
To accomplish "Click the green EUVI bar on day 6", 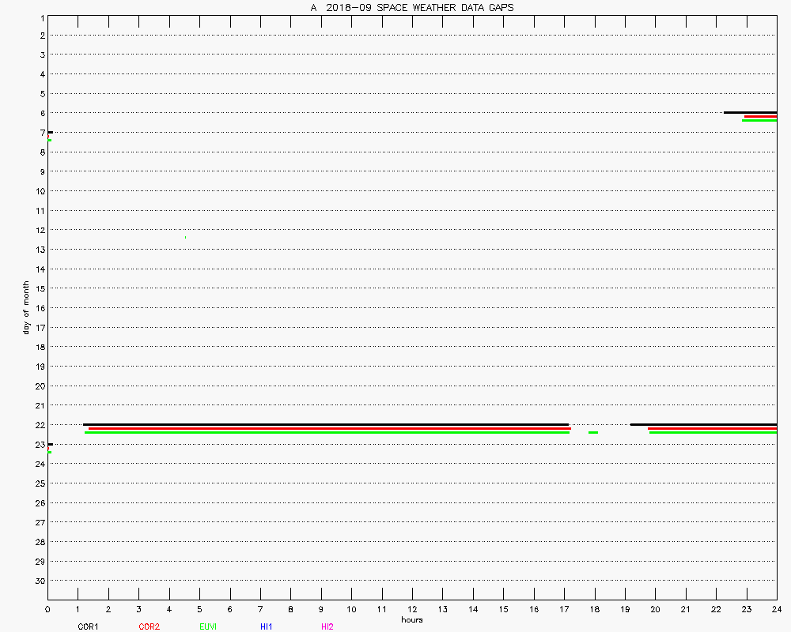I will coord(759,120).
